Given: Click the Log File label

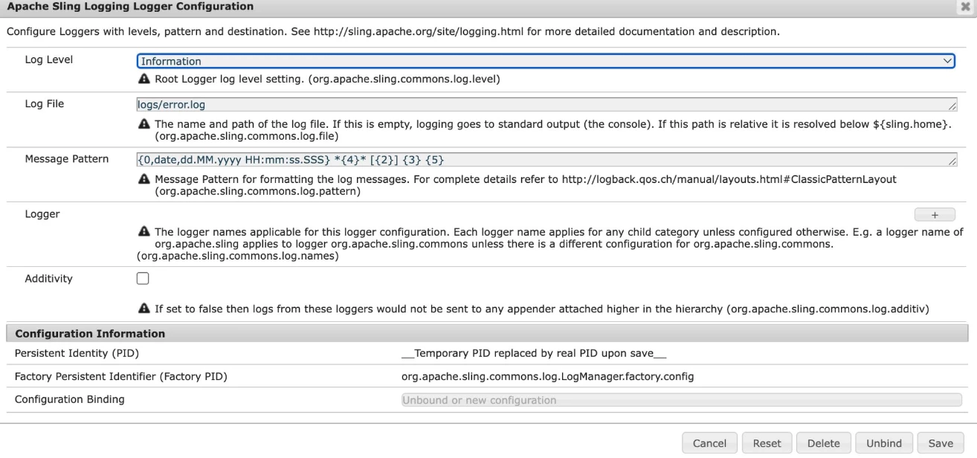Looking at the screenshot, I should coord(45,103).
